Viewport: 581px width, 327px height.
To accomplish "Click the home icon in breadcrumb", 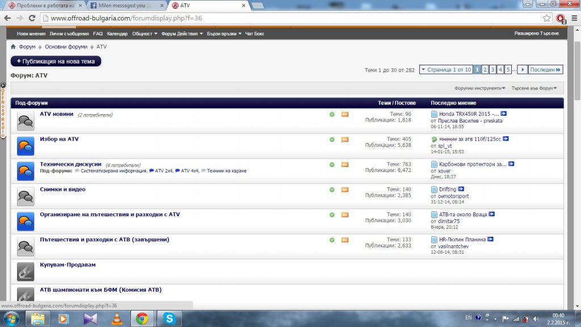I will pyautogui.click(x=14, y=47).
